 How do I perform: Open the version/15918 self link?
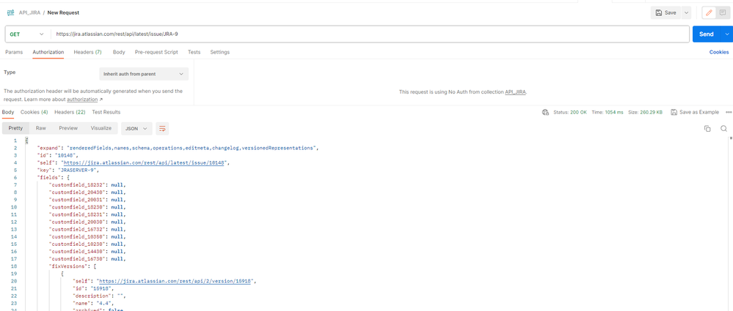pyautogui.click(x=175, y=281)
